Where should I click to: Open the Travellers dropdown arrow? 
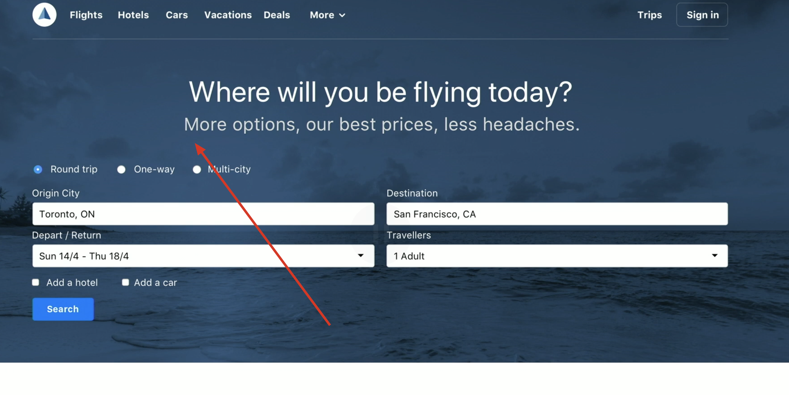coord(715,255)
